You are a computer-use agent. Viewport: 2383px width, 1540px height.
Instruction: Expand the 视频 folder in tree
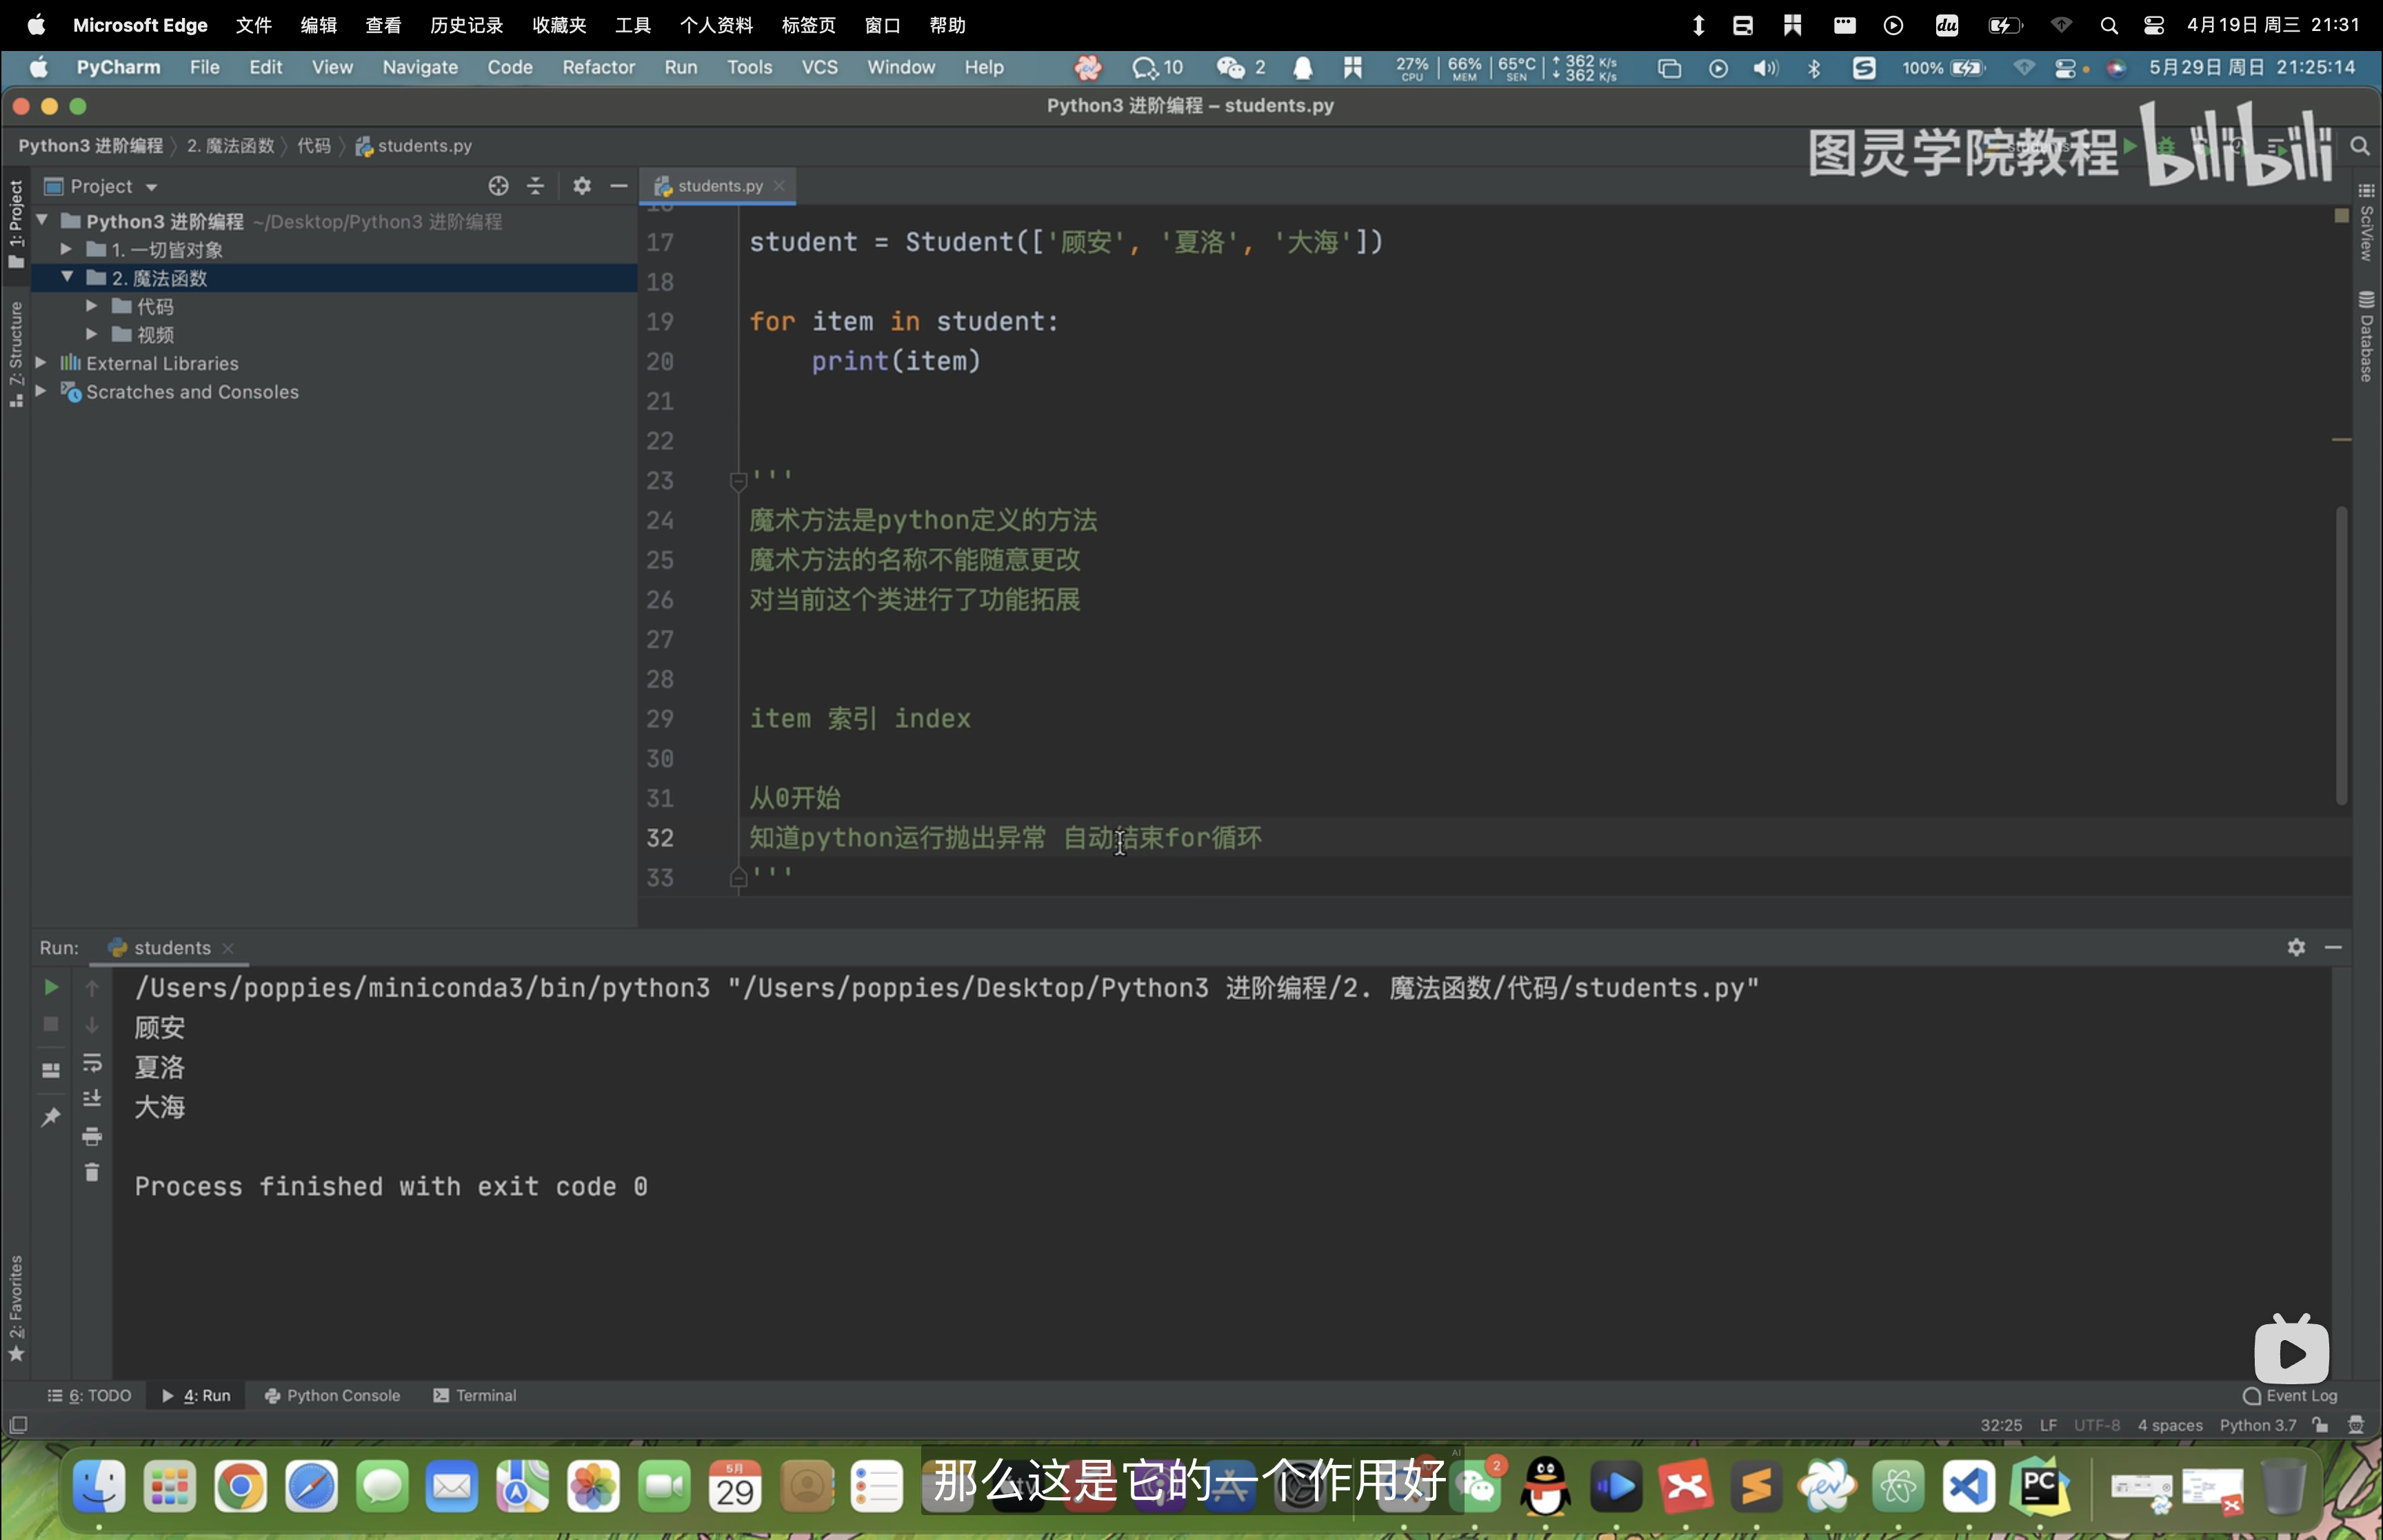[x=91, y=334]
